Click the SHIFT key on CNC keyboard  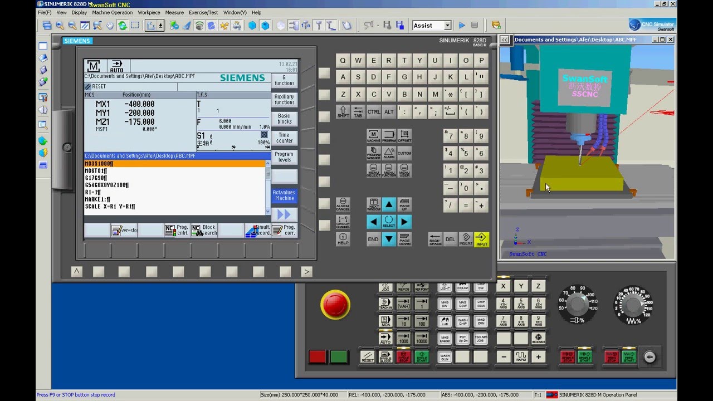click(x=343, y=111)
